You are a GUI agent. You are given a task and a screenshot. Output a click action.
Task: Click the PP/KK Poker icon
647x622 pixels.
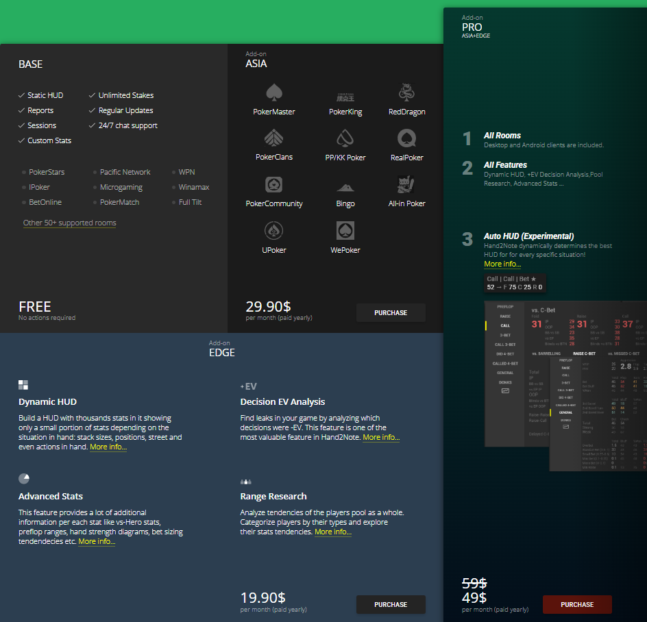pyautogui.click(x=345, y=138)
